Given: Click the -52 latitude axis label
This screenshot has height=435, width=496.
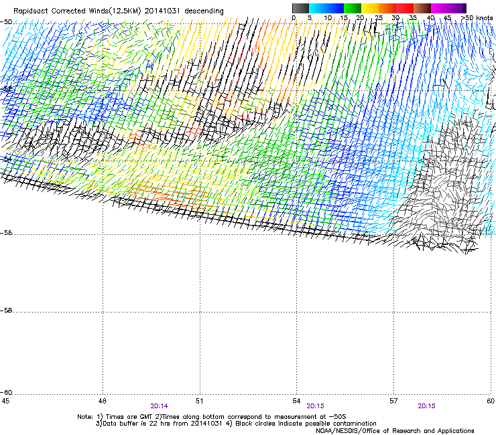Looking at the screenshot, I should [x=6, y=89].
